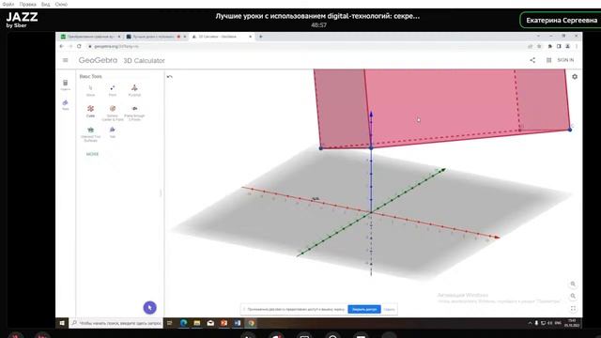This screenshot has width=601, height=338.
Task: Click the hide link in the sharing bar
Action: pos(389,309)
